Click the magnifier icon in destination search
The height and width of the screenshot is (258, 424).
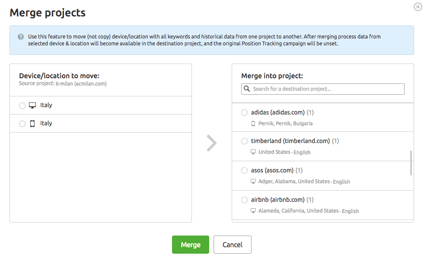click(247, 89)
